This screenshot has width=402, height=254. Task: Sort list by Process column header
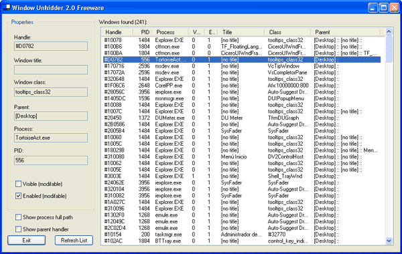(x=171, y=32)
